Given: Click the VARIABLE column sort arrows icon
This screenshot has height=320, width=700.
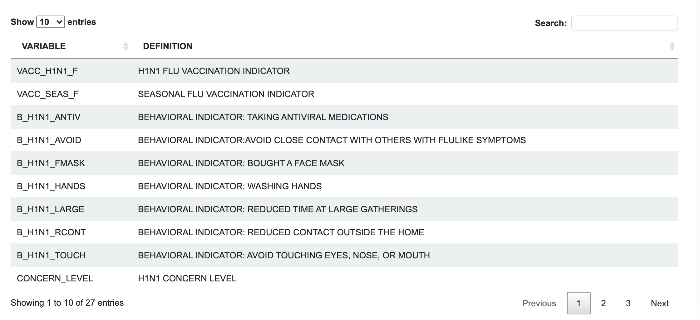Looking at the screenshot, I should 126,46.
